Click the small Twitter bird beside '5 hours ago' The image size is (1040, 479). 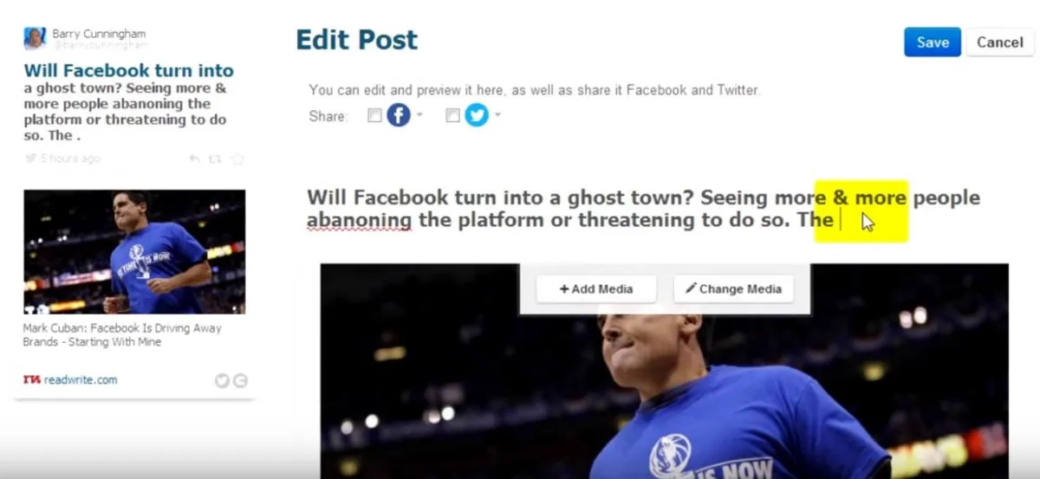(x=30, y=159)
